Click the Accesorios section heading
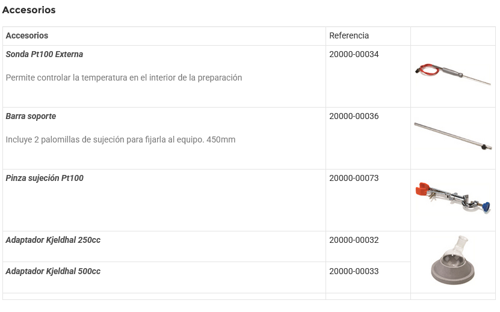 click(x=29, y=10)
